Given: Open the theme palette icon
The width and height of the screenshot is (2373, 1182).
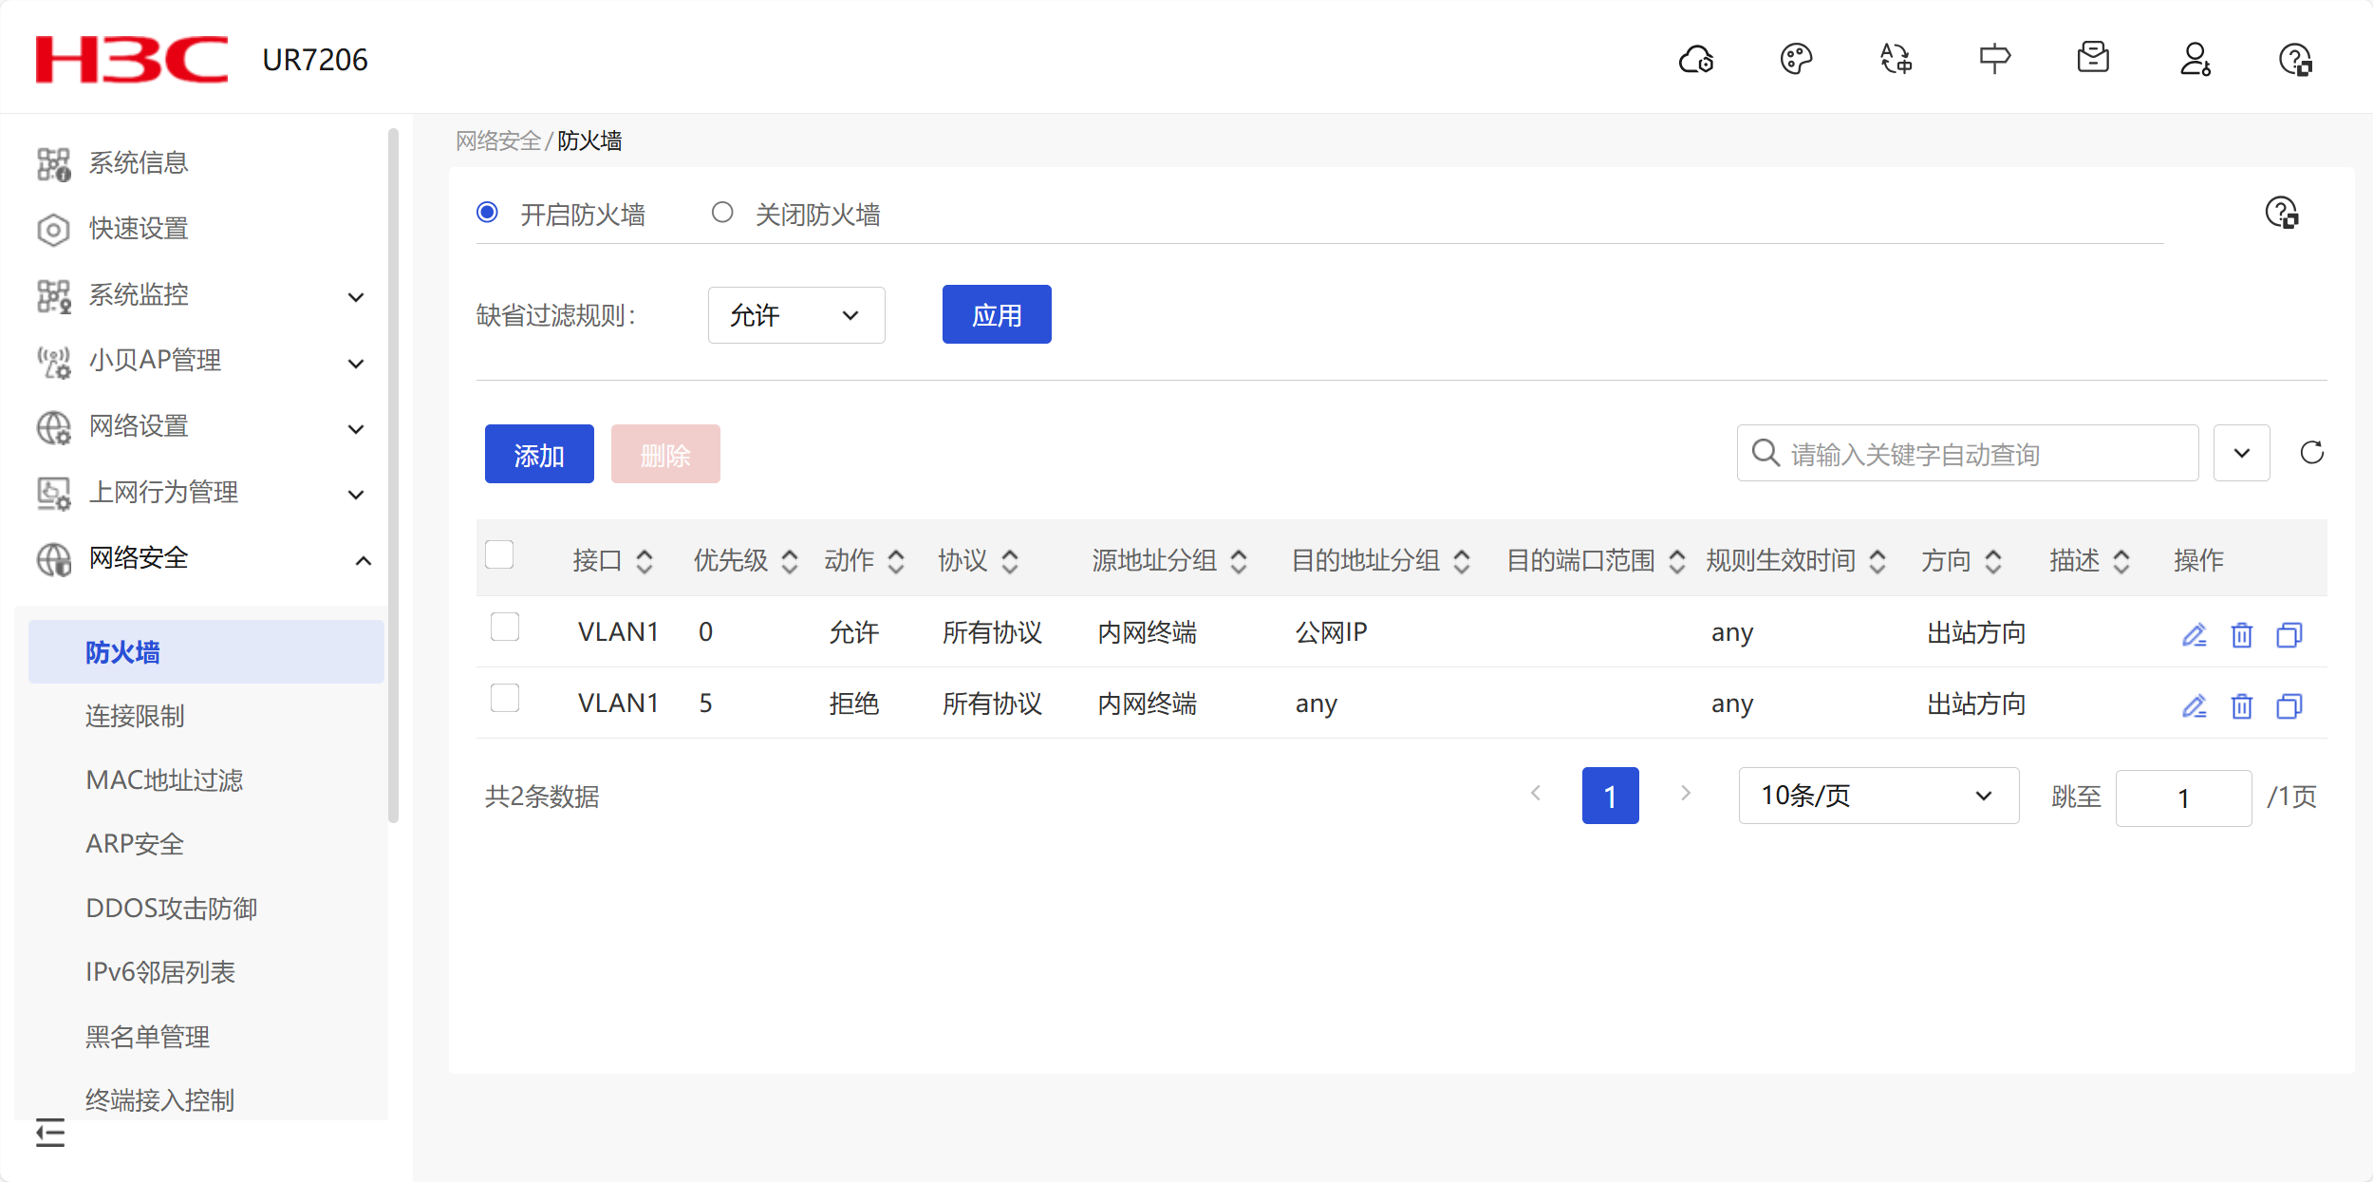Looking at the screenshot, I should pyautogui.click(x=1795, y=60).
